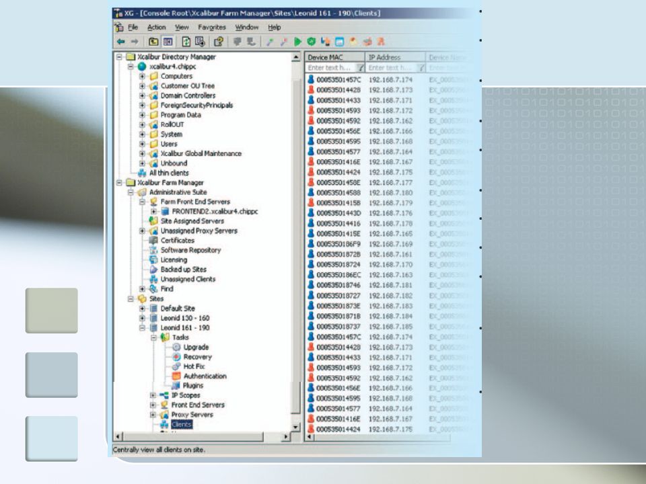Click the Back arrow in the toolbar
Image resolution: width=646 pixels, height=484 pixels.
point(120,42)
